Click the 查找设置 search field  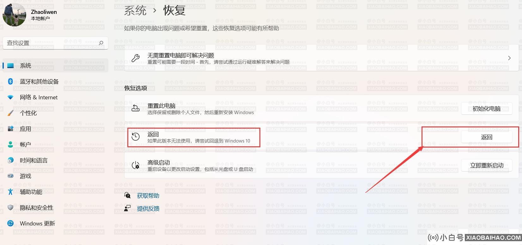click(x=55, y=43)
